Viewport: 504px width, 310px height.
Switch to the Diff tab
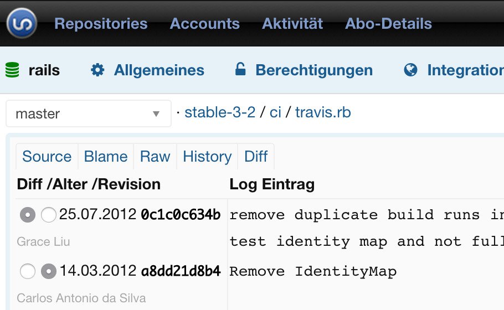255,157
